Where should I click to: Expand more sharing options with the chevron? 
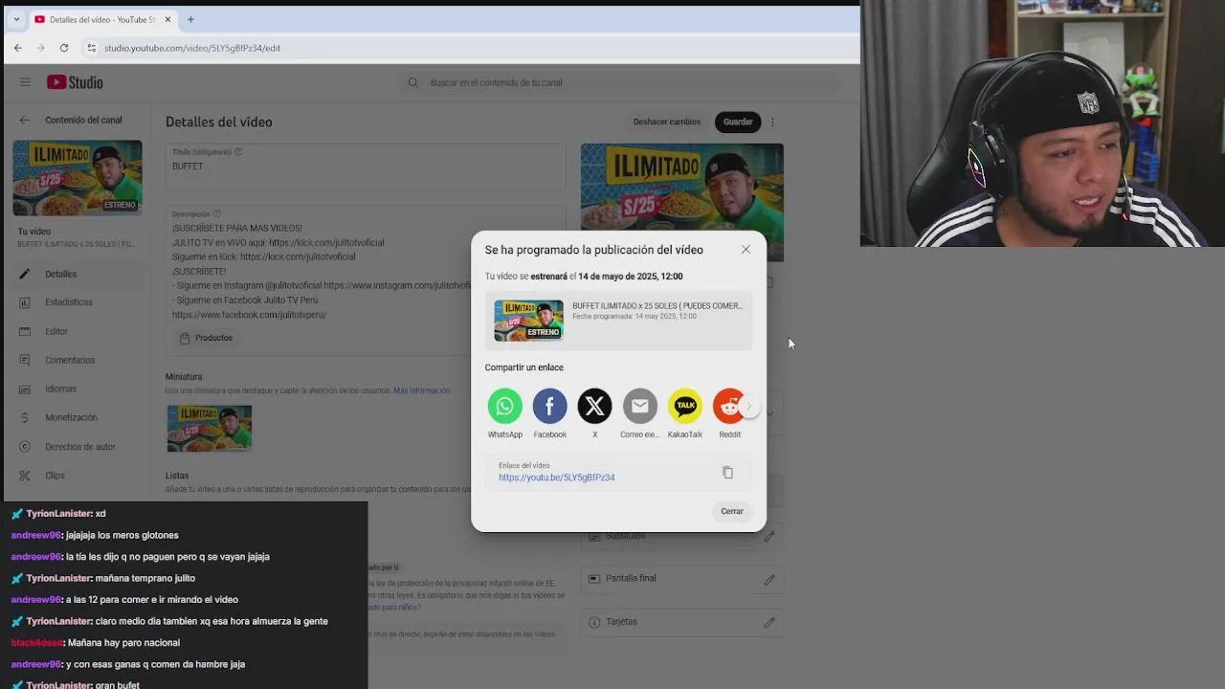[750, 406]
